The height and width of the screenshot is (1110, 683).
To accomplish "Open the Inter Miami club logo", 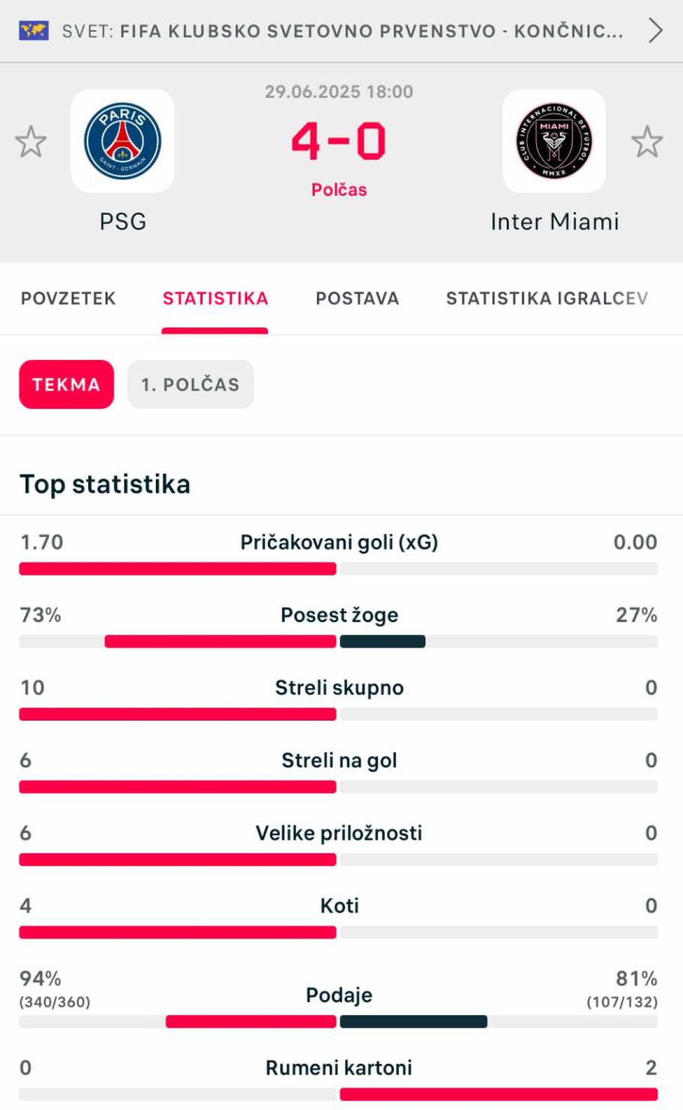I will click(x=554, y=141).
